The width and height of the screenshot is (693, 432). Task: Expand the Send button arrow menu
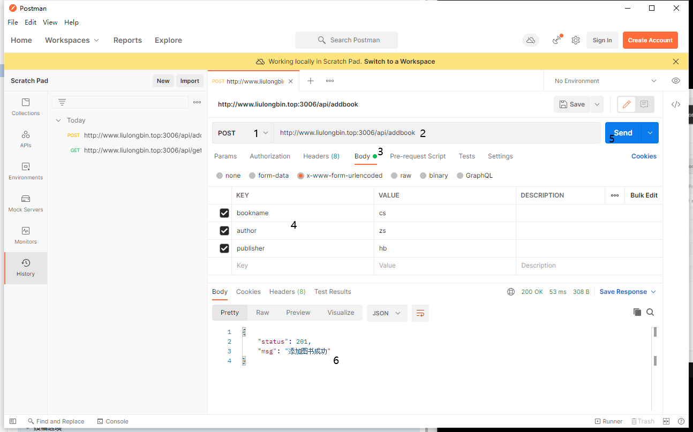[x=650, y=133]
